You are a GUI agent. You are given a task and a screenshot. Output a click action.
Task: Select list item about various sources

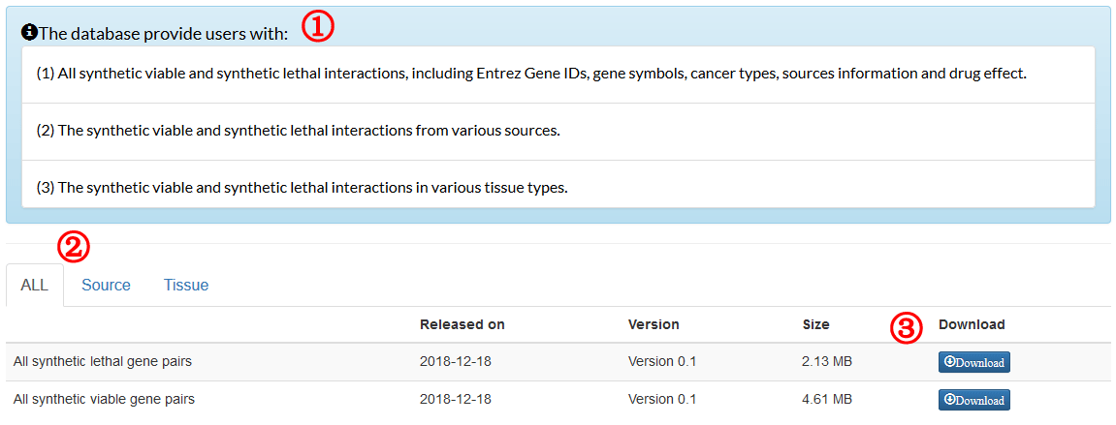point(298,131)
